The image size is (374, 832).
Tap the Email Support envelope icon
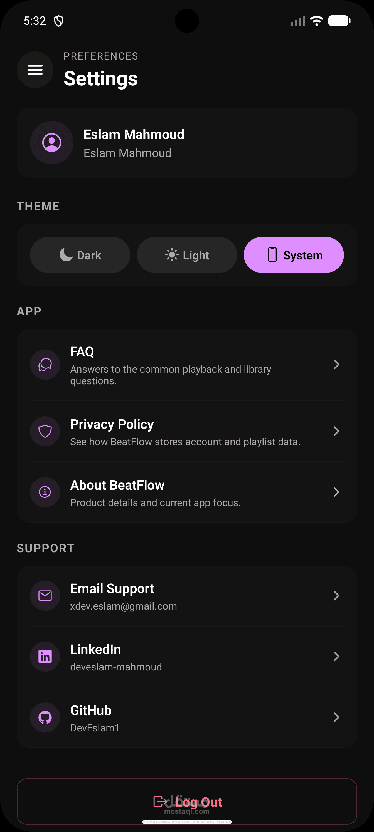45,595
